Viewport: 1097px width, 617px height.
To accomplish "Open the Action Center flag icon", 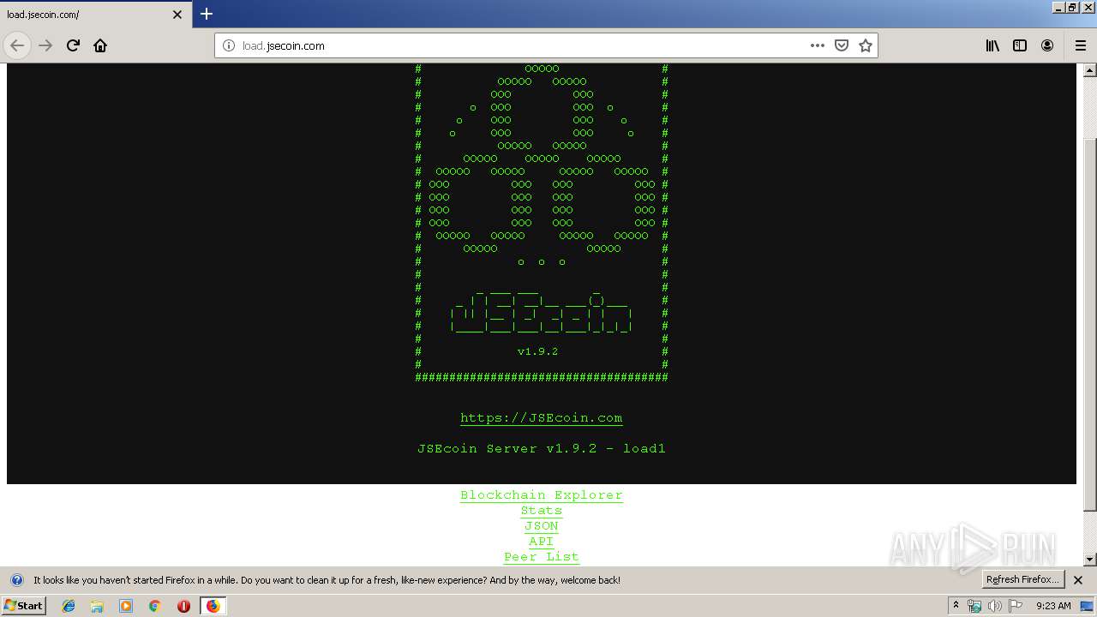I will 1016,606.
